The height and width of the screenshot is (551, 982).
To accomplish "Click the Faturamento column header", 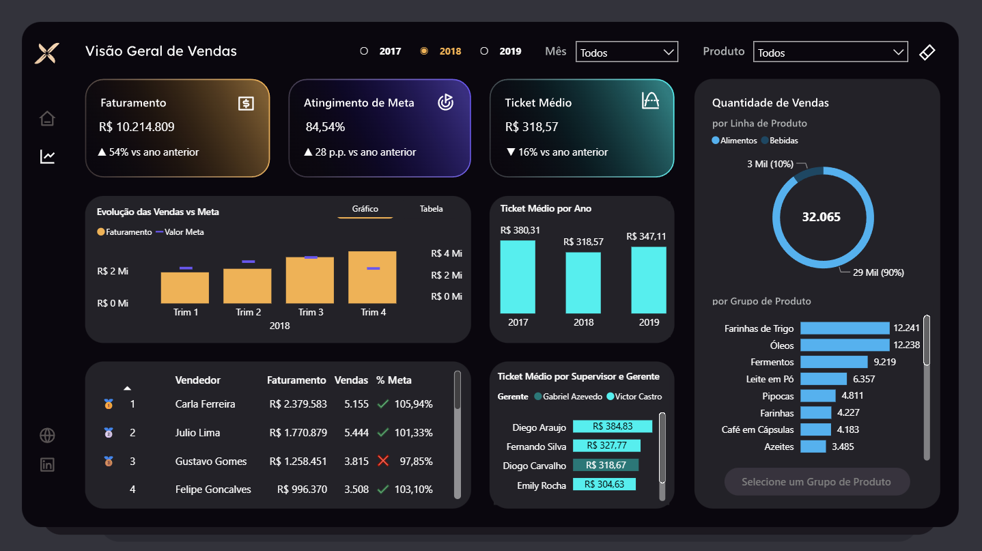I will 296,380.
